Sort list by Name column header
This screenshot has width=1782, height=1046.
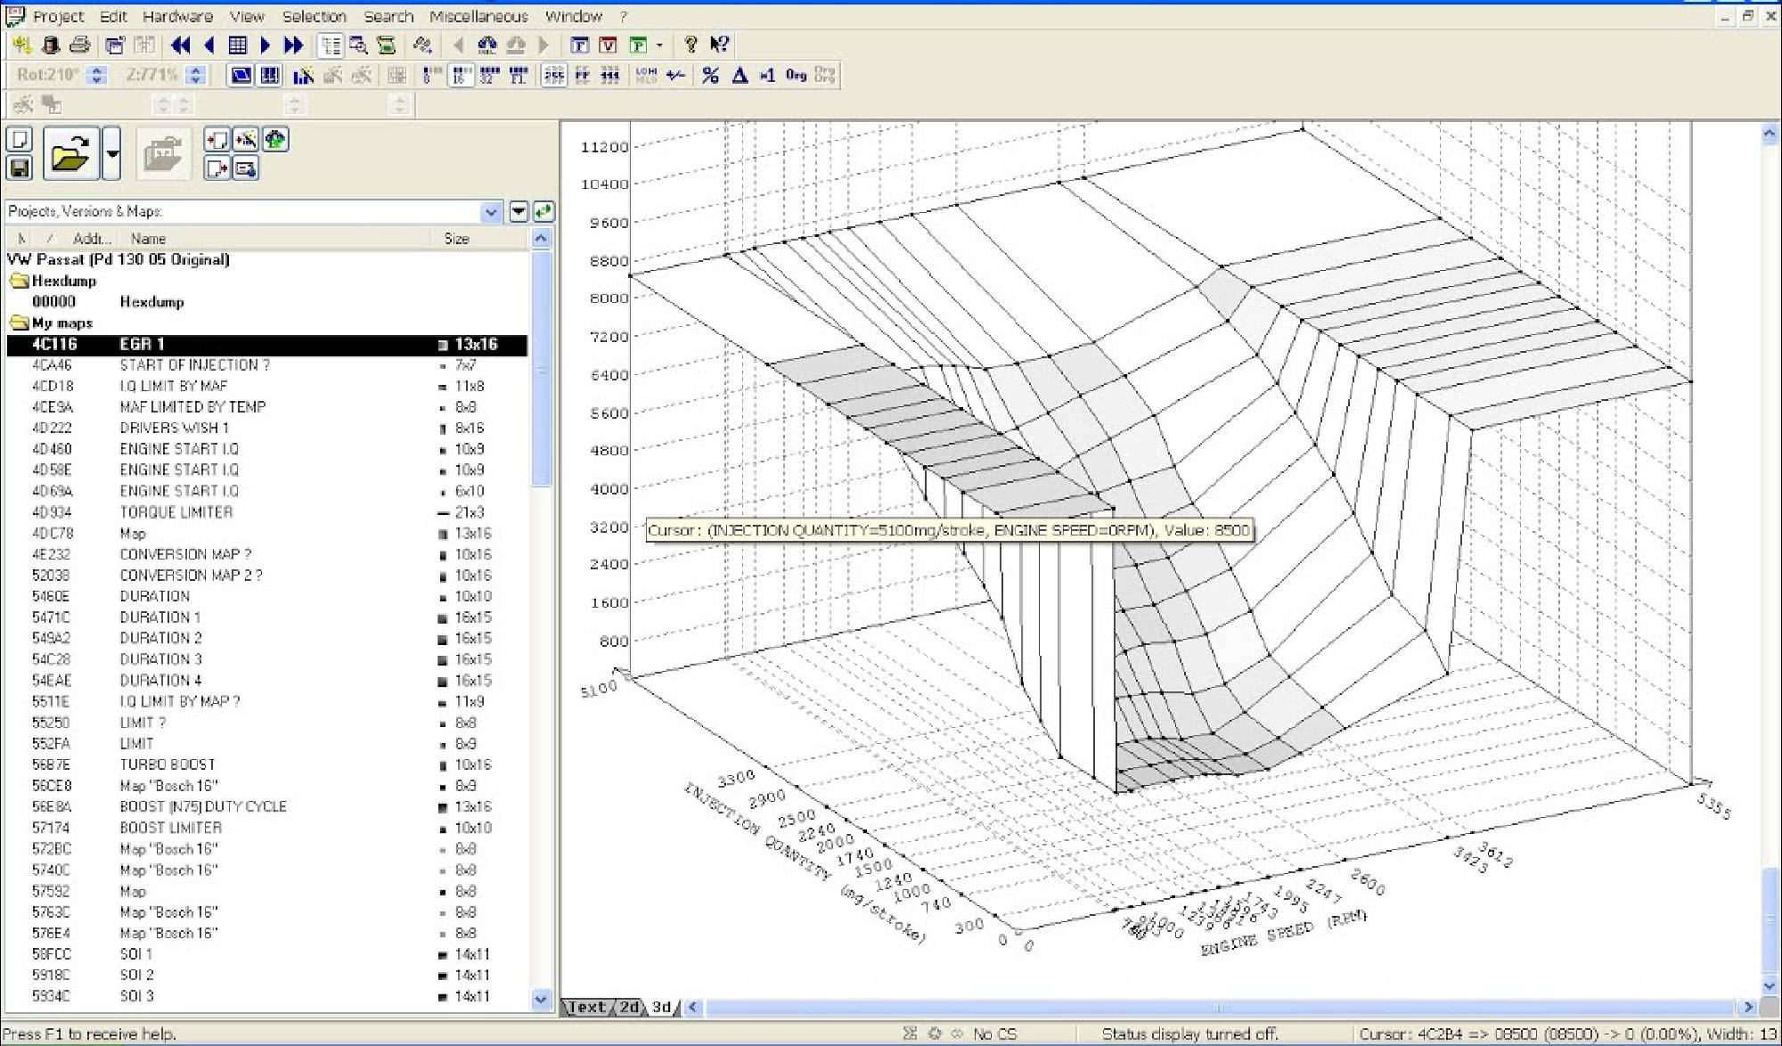click(x=148, y=238)
